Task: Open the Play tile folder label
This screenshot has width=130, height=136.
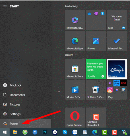Action: click(x=110, y=97)
